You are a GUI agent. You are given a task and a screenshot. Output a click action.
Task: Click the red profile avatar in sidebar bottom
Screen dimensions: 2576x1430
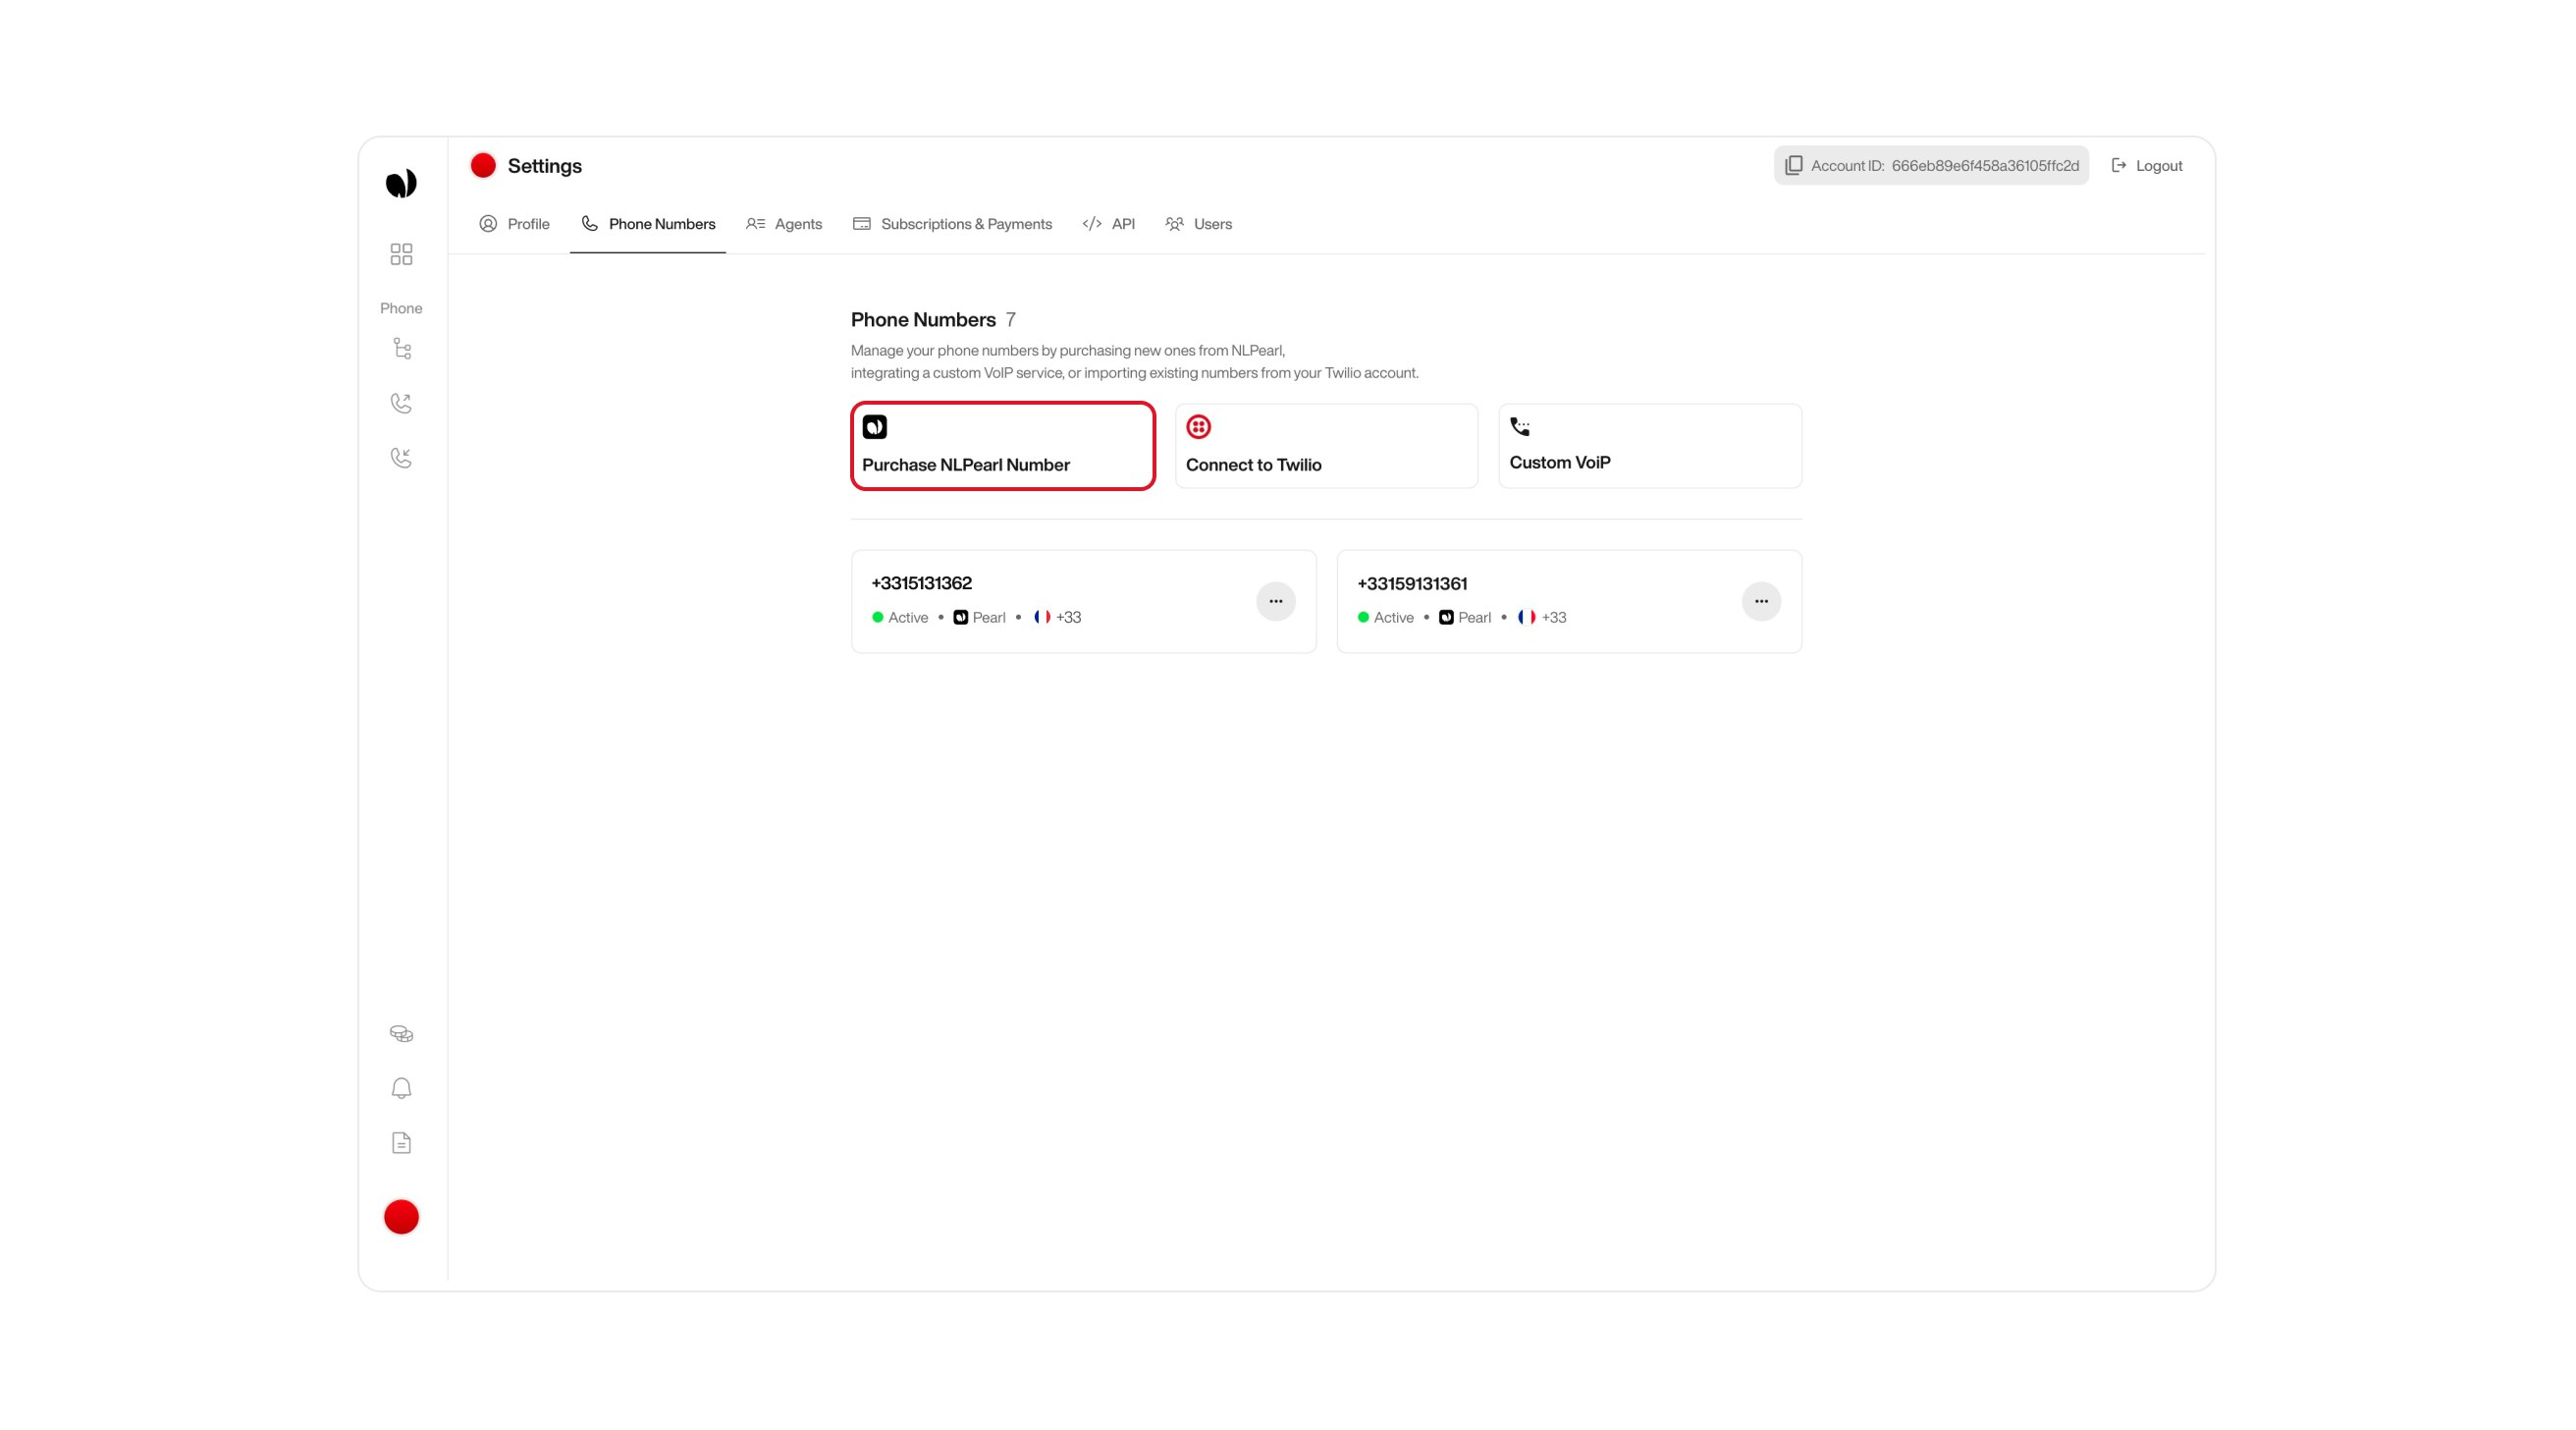[x=401, y=1217]
